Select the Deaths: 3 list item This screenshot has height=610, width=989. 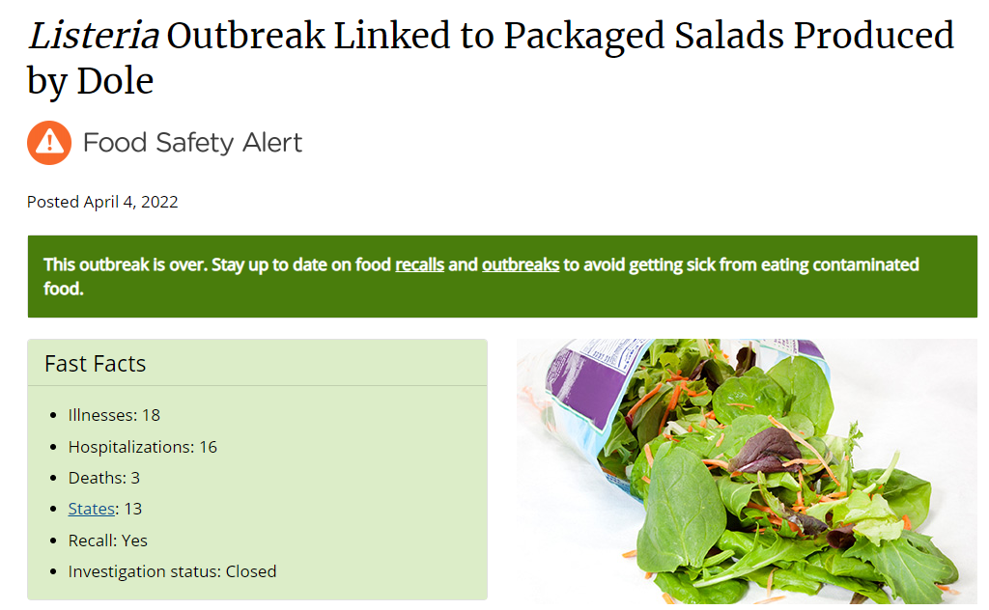(x=103, y=478)
